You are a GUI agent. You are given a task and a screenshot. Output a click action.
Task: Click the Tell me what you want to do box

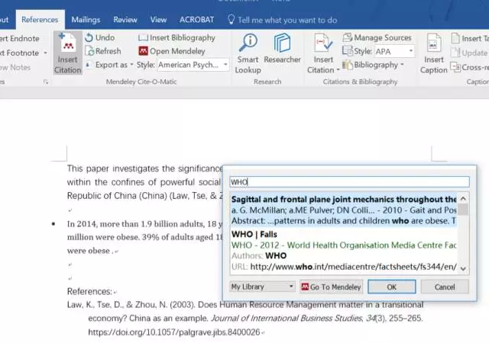point(287,21)
